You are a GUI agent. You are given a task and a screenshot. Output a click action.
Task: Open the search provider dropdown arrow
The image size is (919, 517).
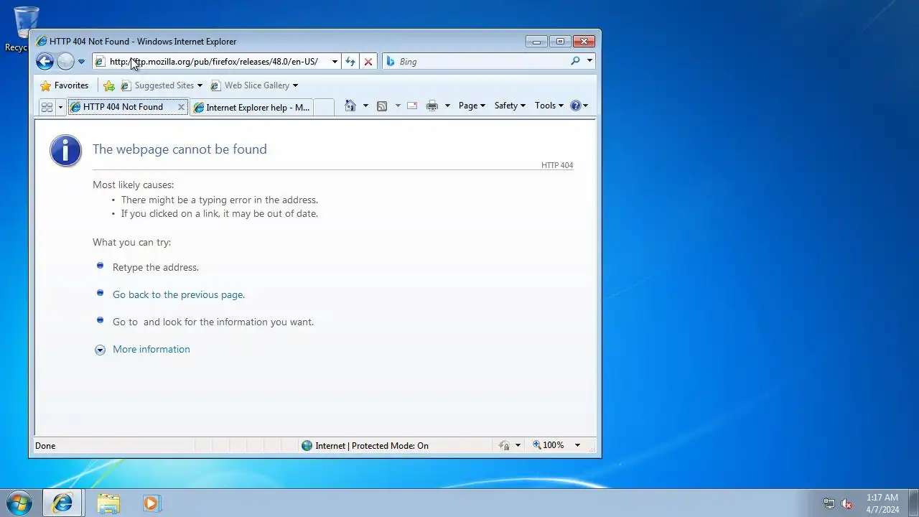[x=589, y=61]
